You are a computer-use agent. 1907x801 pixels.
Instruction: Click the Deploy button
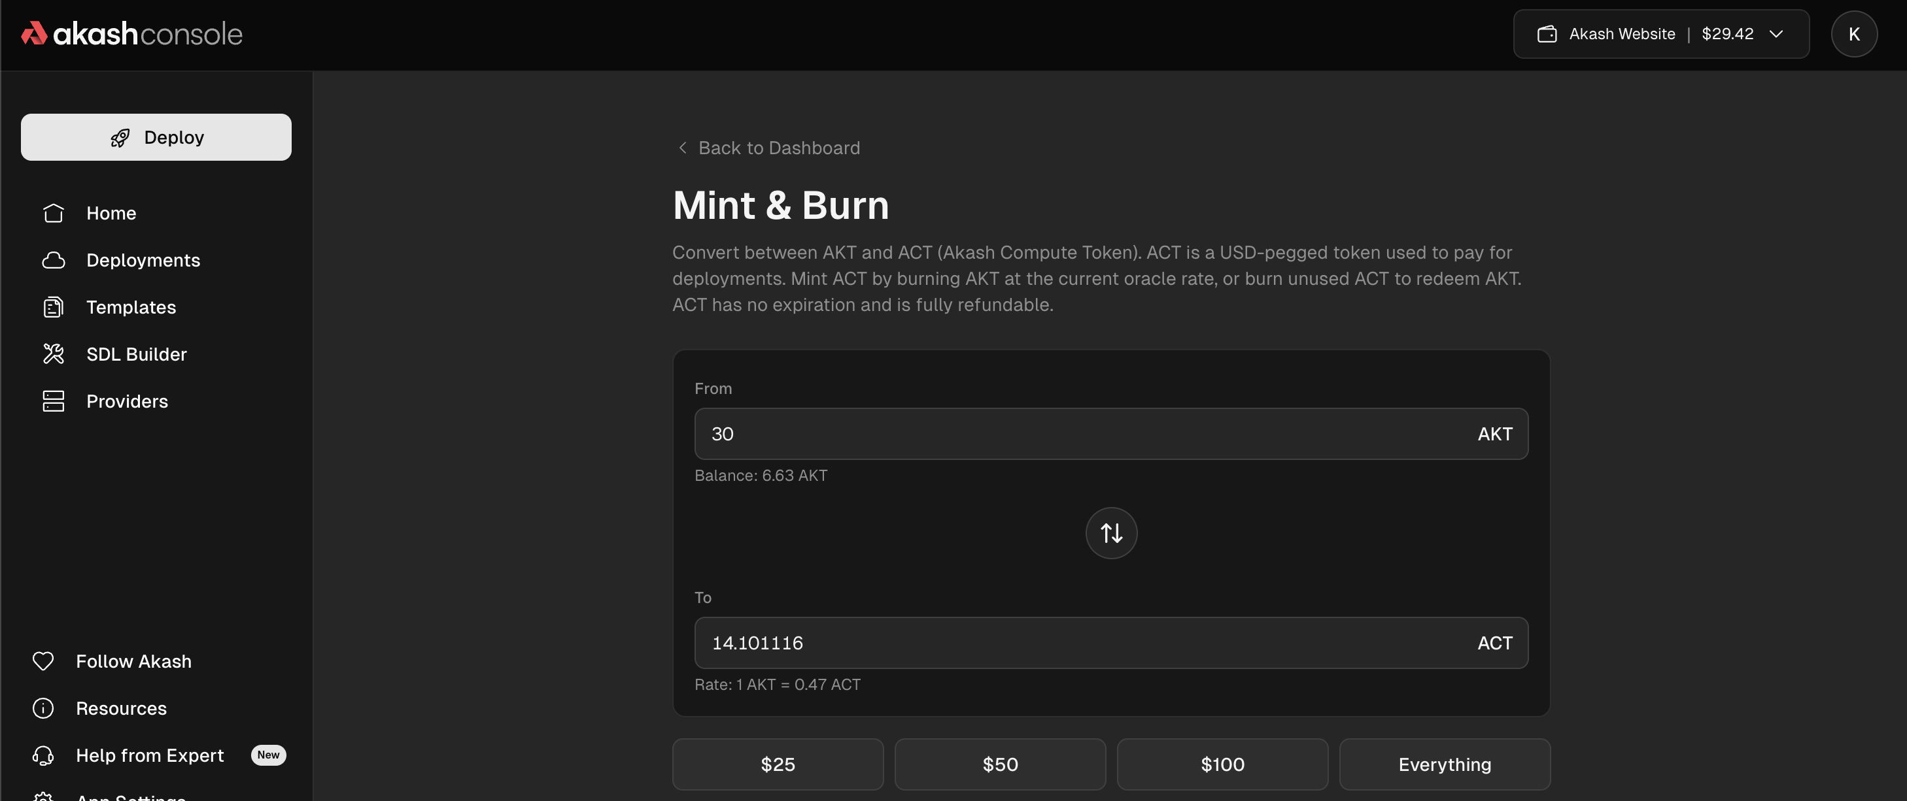(156, 137)
